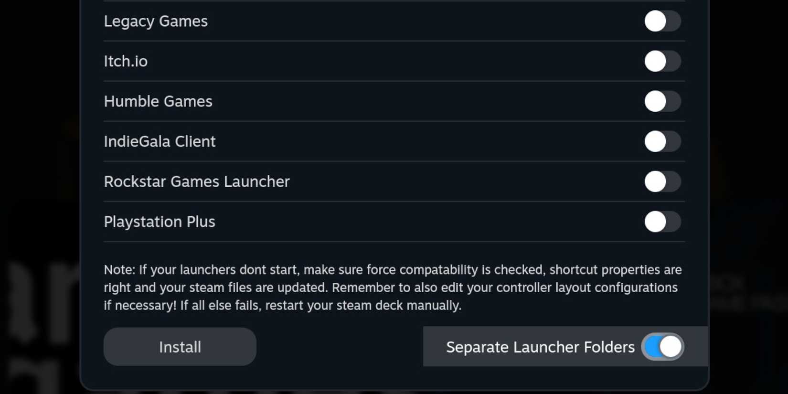Switch on IndieGala Client
This screenshot has width=788, height=394.
coord(663,141)
